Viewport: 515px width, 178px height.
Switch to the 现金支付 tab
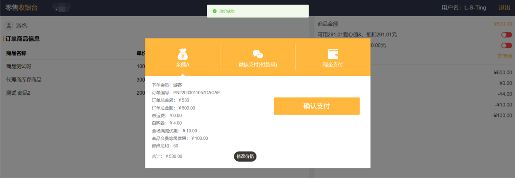click(x=333, y=57)
